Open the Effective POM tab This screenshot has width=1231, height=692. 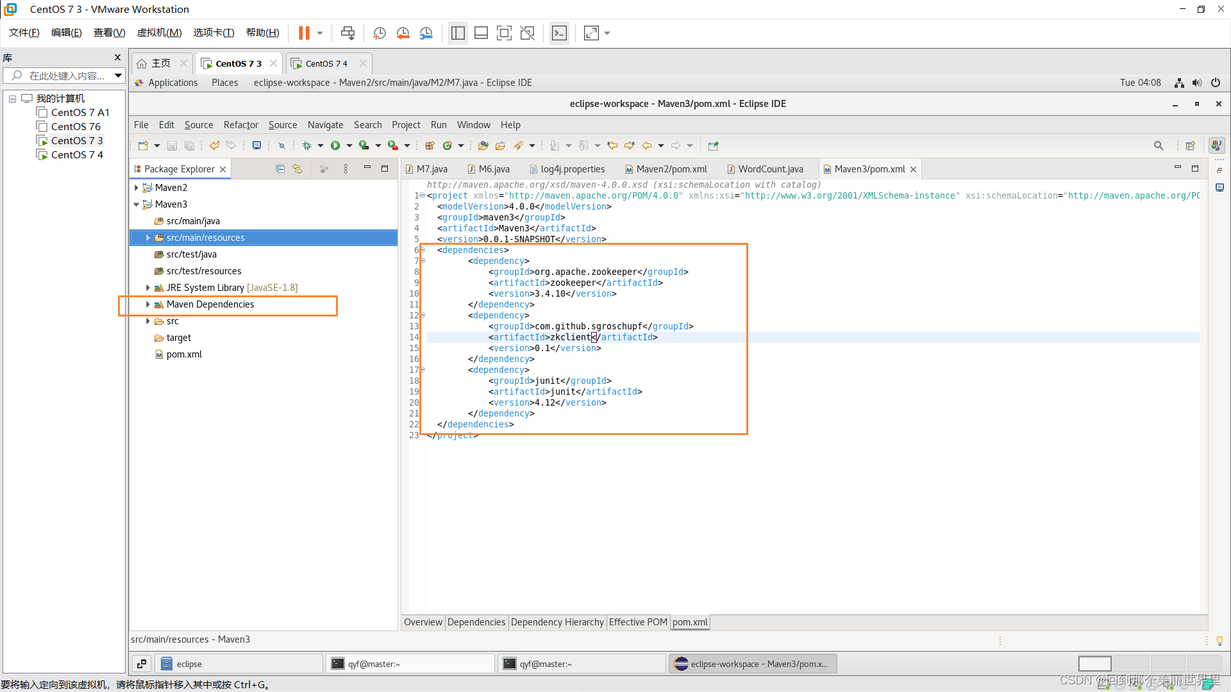click(x=638, y=622)
